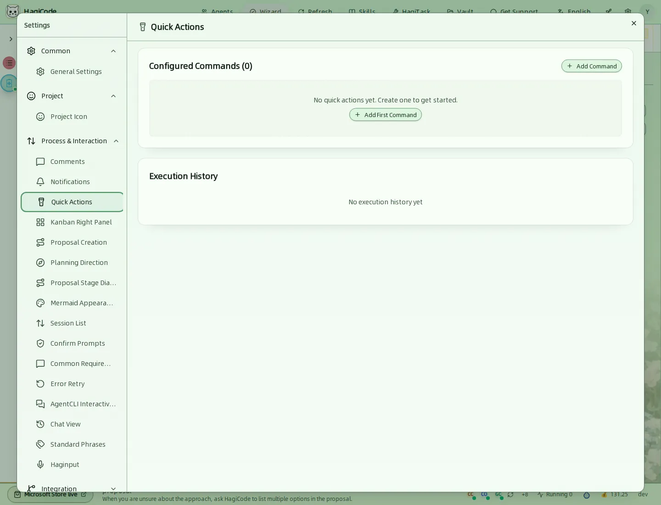The image size is (661, 505).
Task: Click the "131.25" balance in the status bar
Action: [x=614, y=494]
